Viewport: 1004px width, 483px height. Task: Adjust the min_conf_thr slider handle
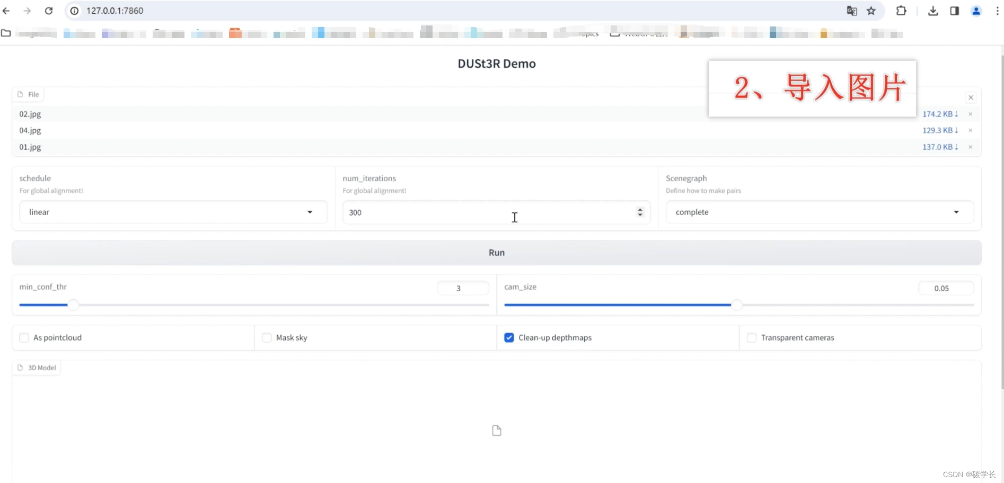(x=74, y=305)
